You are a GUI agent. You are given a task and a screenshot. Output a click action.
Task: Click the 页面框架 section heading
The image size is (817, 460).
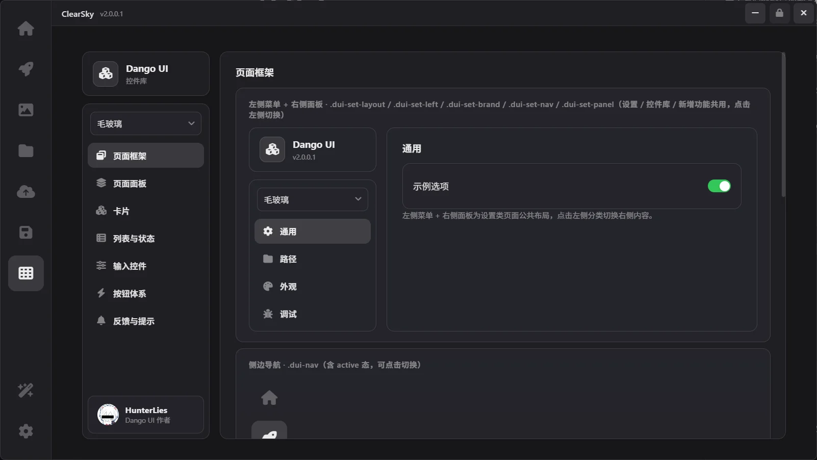tap(254, 72)
